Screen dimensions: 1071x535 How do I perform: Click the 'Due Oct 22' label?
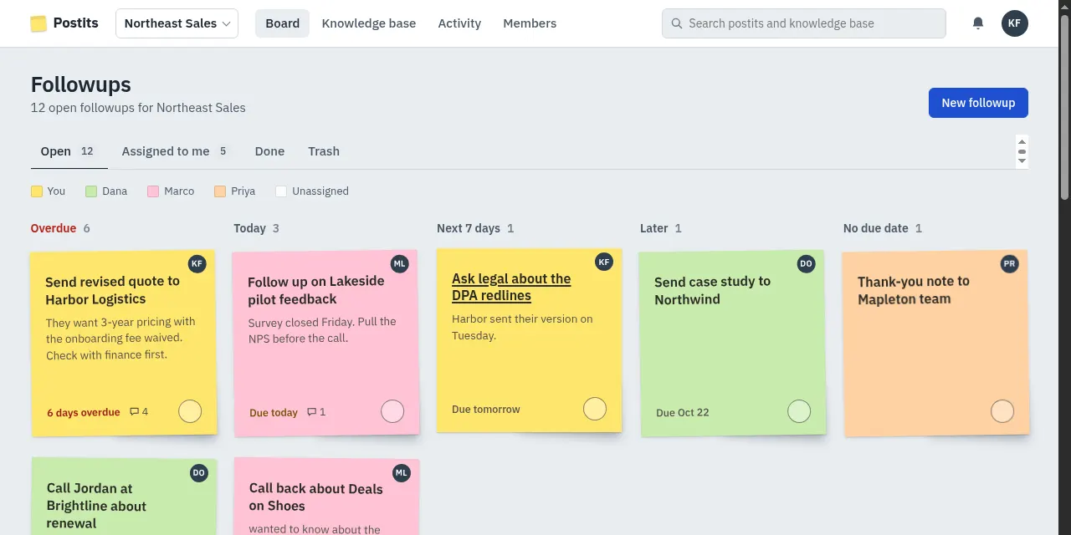(x=683, y=413)
